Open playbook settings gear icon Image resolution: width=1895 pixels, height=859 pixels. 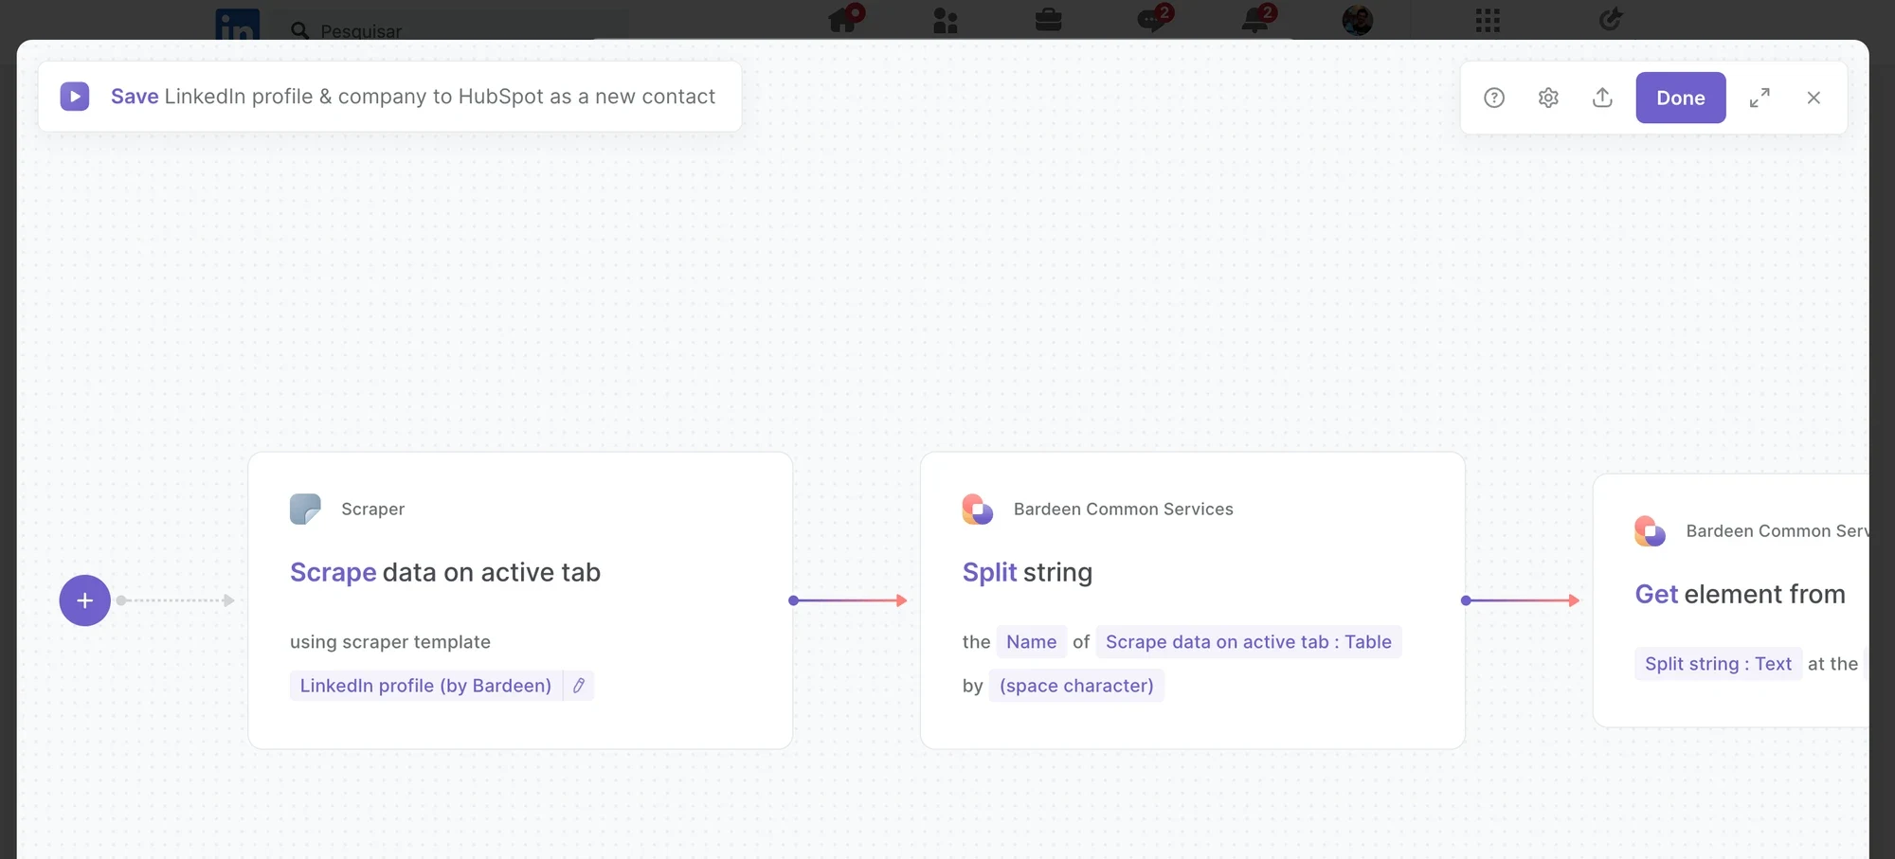1548,98
